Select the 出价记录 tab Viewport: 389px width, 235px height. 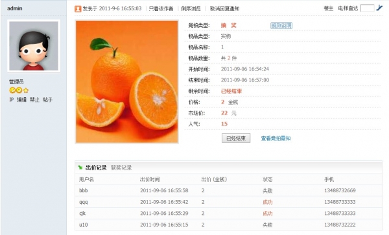[96, 168]
